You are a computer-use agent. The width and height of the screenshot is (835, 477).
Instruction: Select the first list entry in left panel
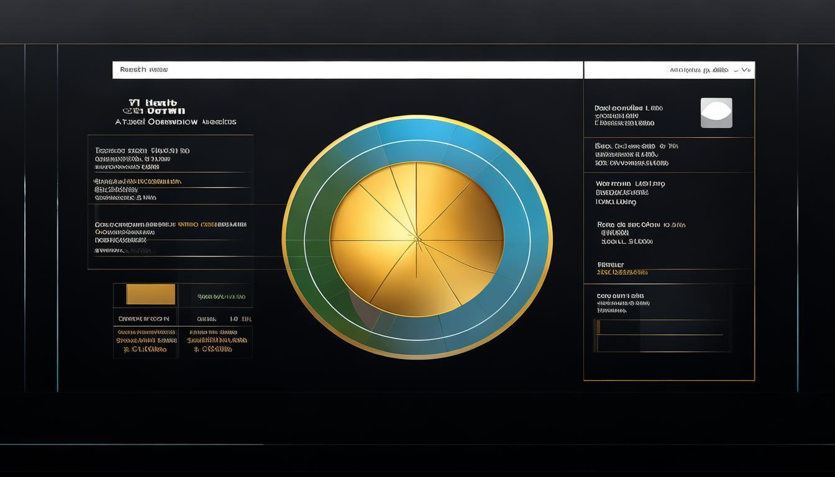tap(142, 158)
